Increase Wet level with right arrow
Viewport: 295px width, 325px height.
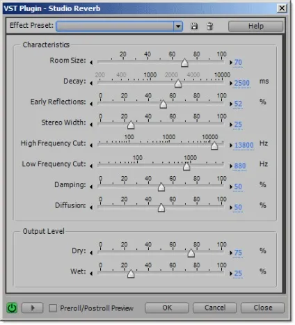231,274
